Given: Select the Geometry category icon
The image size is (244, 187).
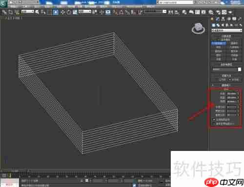Looking at the screenshot, I should pyautogui.click(x=213, y=25).
